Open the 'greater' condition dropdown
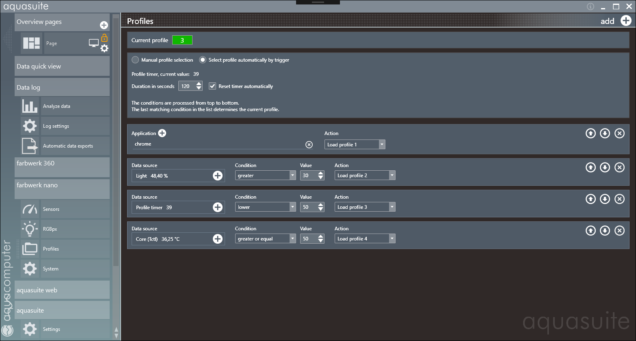This screenshot has height=341, width=636. point(265,175)
